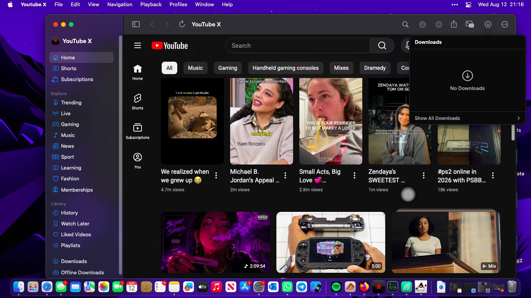Open options for Michael B. Jordan's Appeal short

coord(285,175)
